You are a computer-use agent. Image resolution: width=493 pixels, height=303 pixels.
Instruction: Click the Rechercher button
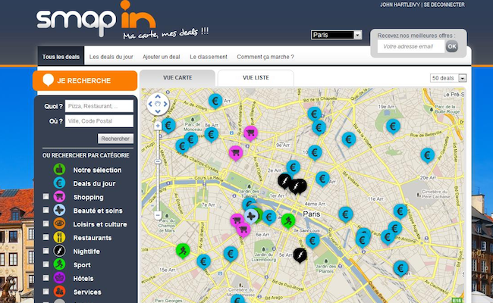tap(115, 139)
